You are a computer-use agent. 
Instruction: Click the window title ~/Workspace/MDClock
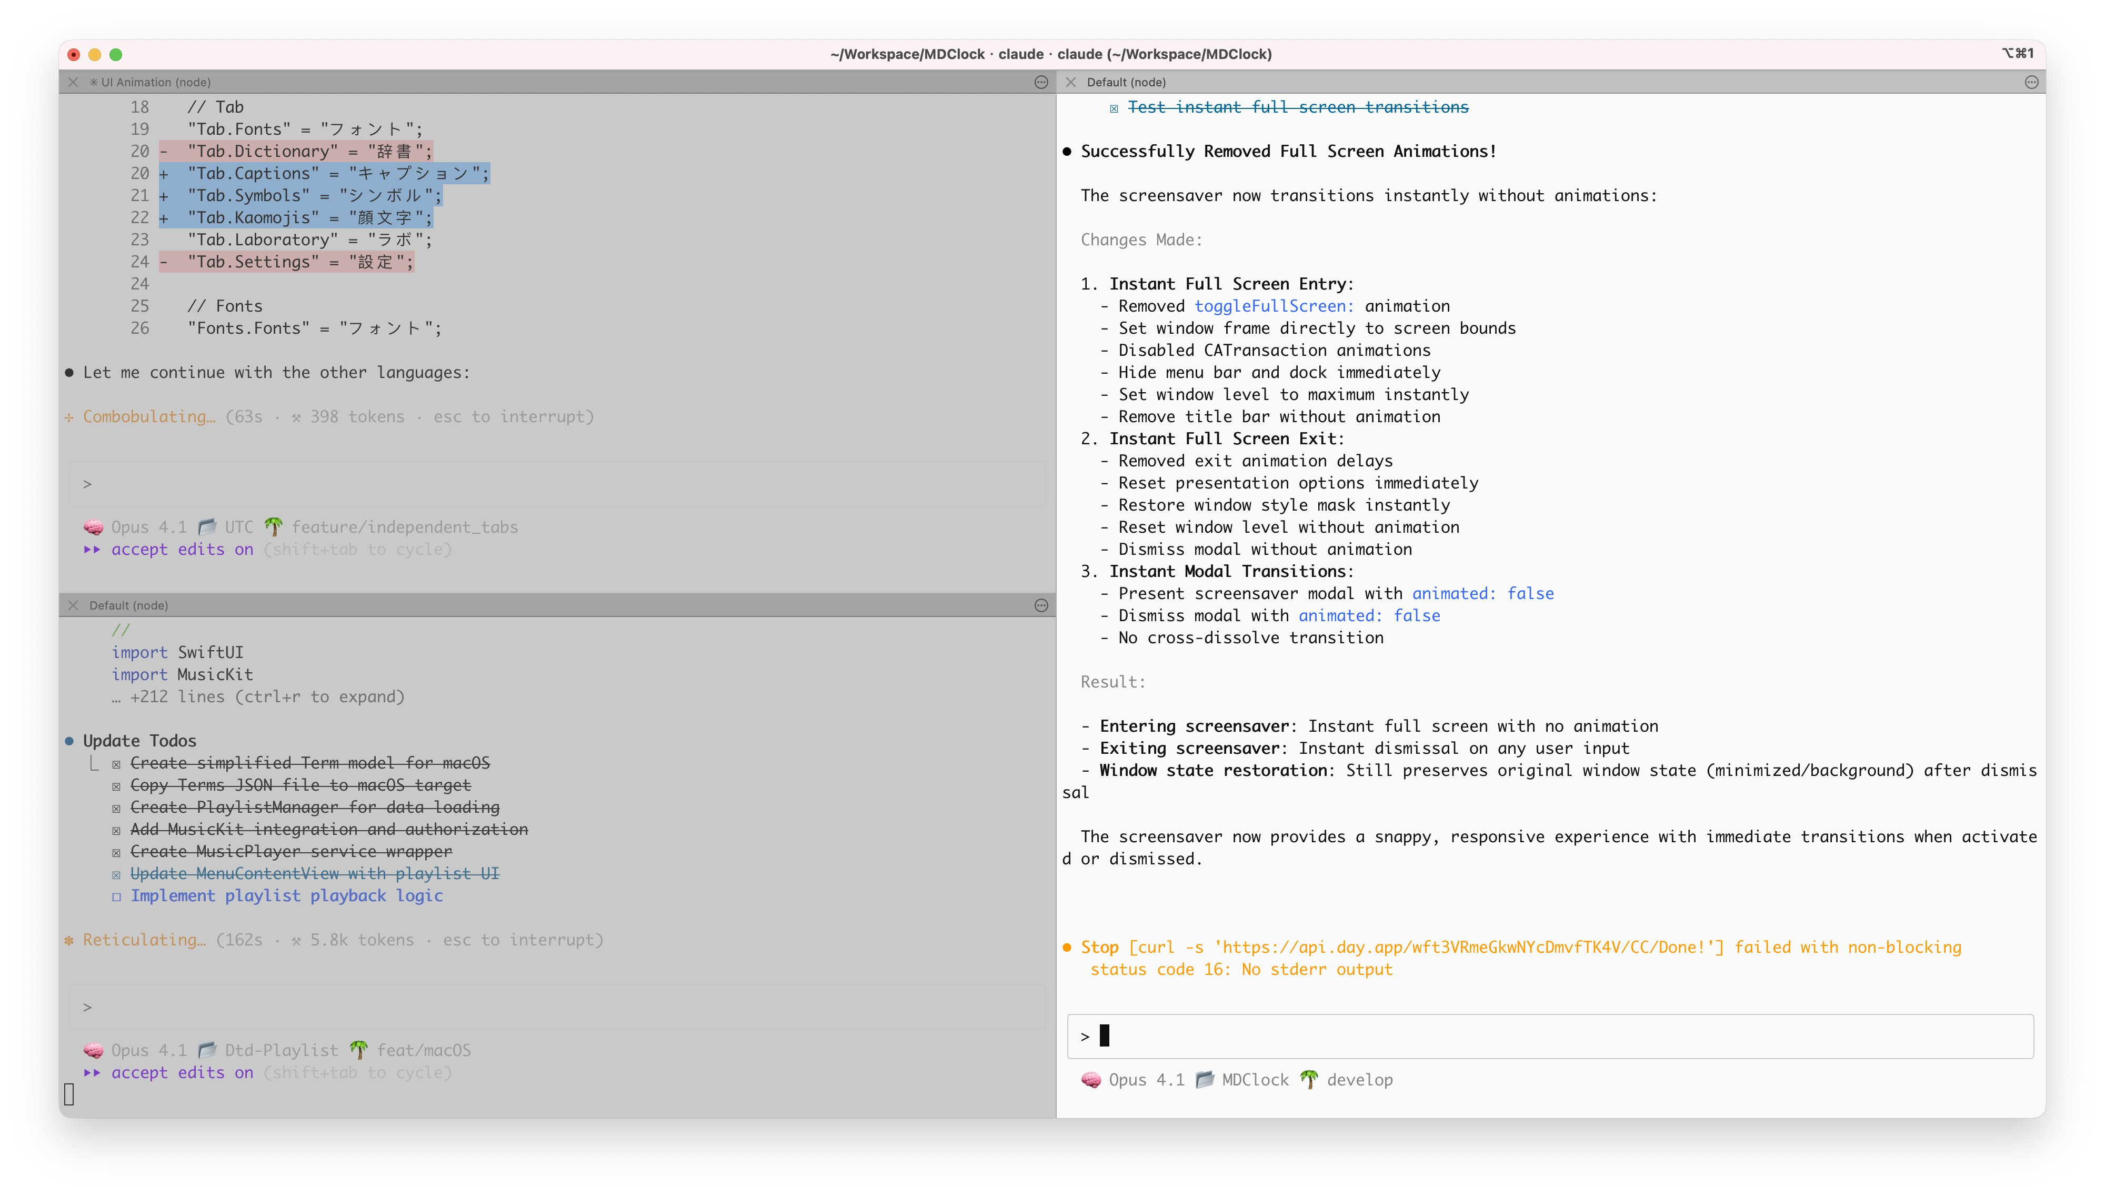pos(1051,54)
